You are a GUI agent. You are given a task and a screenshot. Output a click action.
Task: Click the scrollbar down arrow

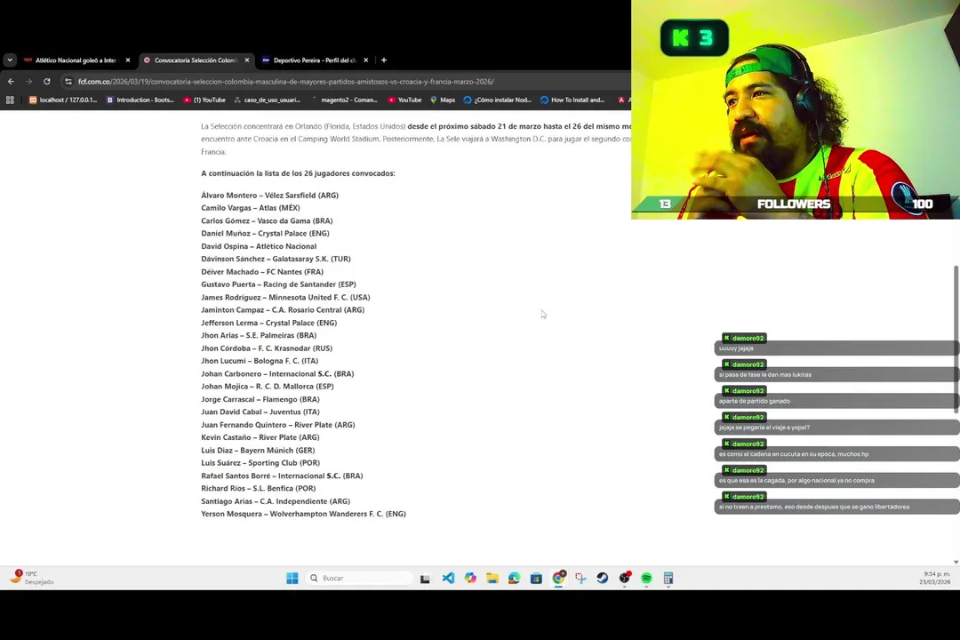click(x=956, y=562)
